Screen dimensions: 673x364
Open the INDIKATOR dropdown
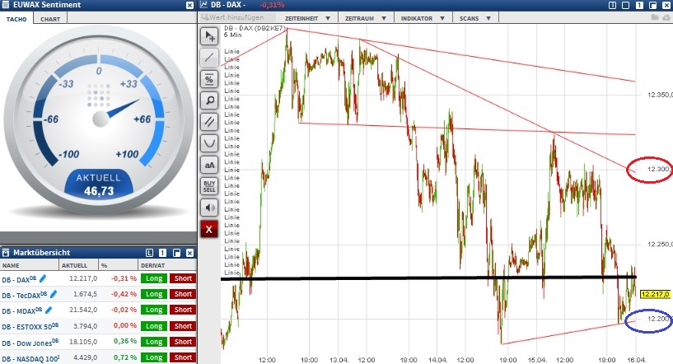pyautogui.click(x=423, y=18)
